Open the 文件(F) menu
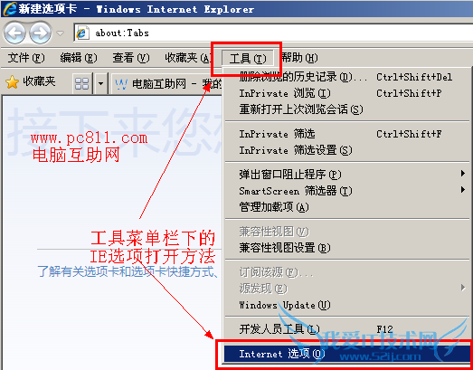The image size is (473, 370). (26, 58)
